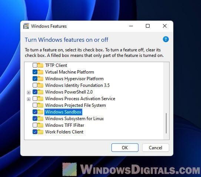Disable the Windows Sandbox checkbox
The height and width of the screenshot is (177, 201).
click(35, 112)
